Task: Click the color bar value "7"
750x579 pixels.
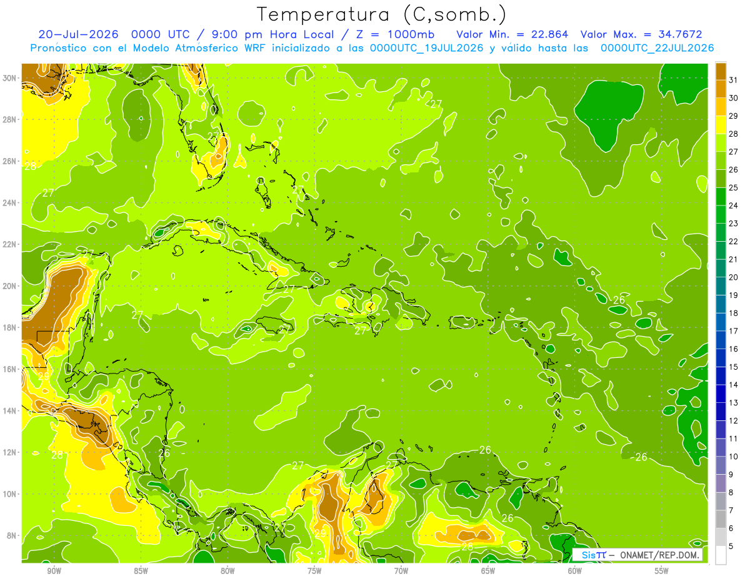Action: click(731, 511)
